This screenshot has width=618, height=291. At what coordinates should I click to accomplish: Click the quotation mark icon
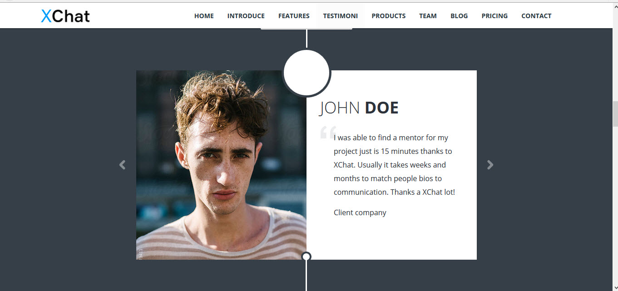click(x=328, y=132)
